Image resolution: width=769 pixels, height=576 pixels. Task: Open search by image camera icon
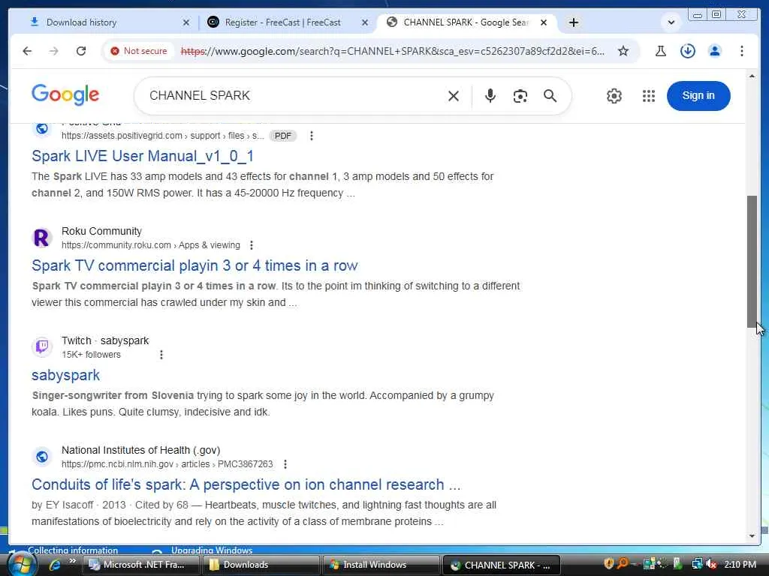520,96
